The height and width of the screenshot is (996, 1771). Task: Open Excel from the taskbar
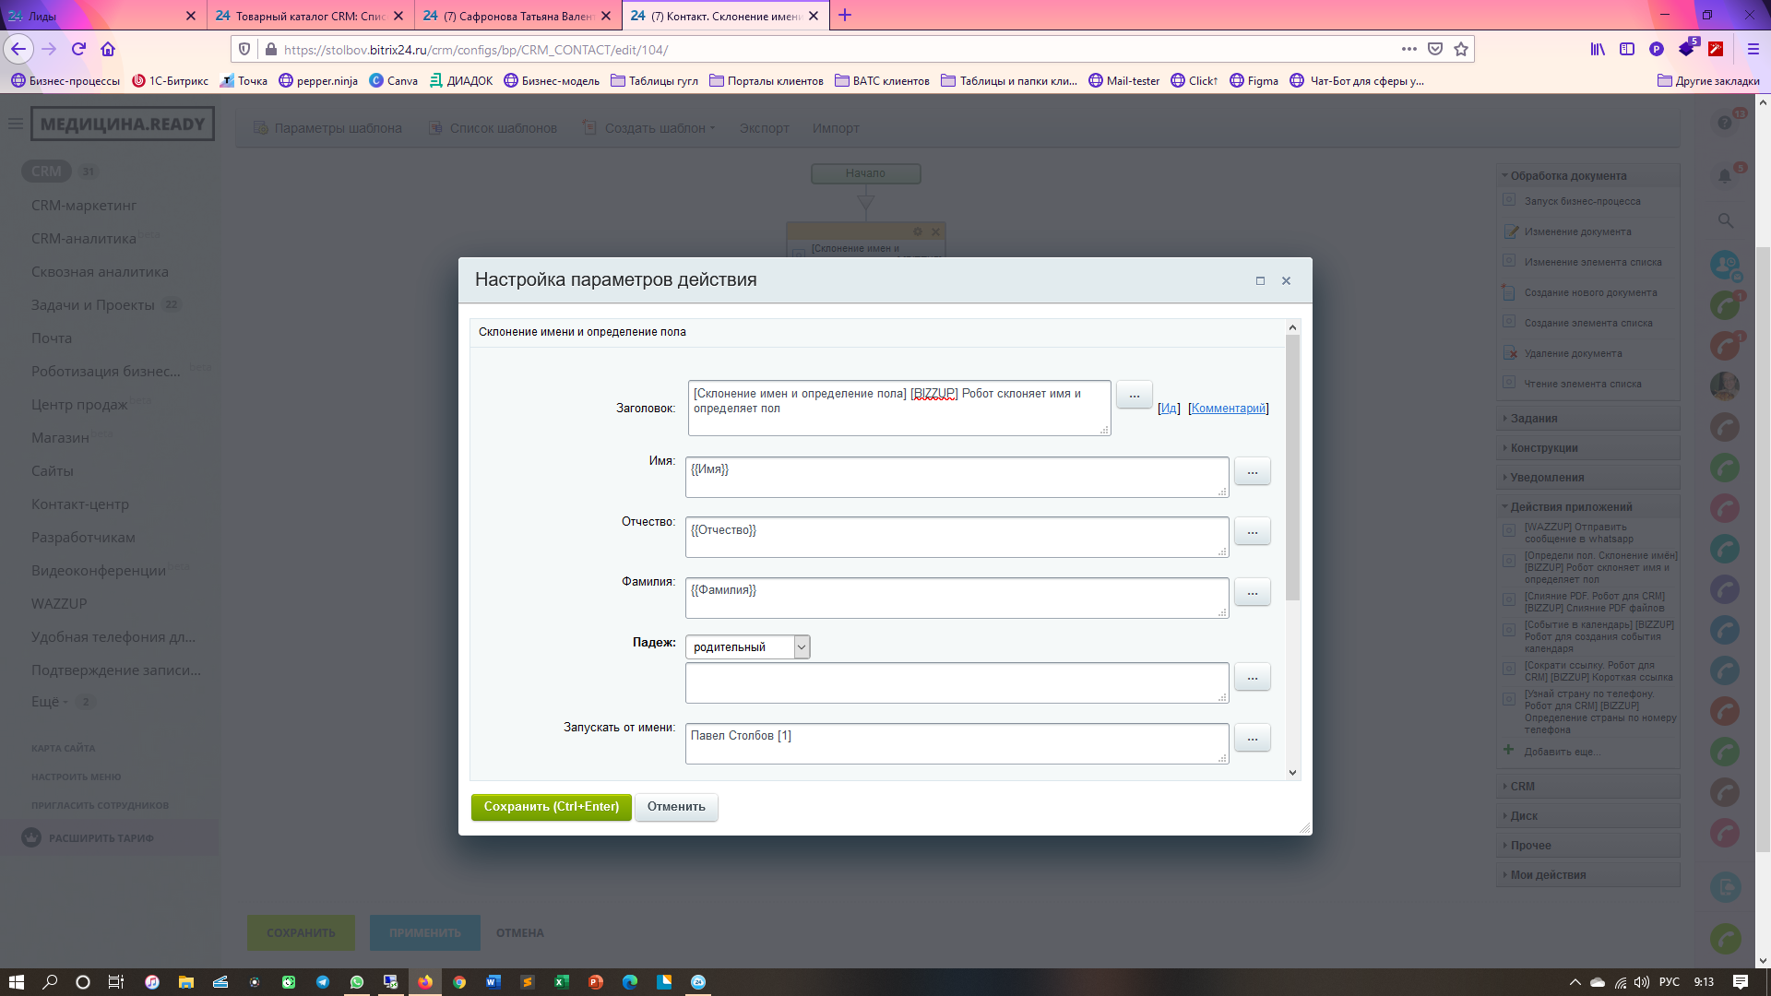(x=561, y=982)
